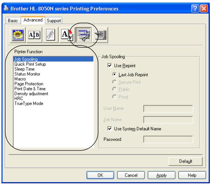Image resolution: width=212 pixels, height=184 pixels.
Task: Click the context help question mark button
Action: (195, 8)
